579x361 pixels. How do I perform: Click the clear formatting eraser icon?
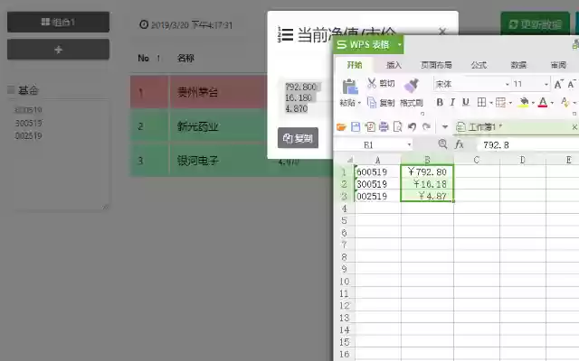point(565,102)
